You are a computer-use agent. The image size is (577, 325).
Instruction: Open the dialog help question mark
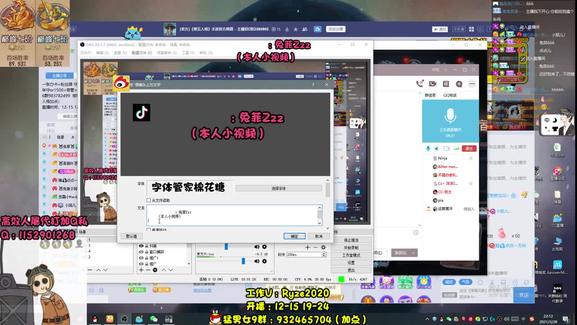click(x=313, y=84)
